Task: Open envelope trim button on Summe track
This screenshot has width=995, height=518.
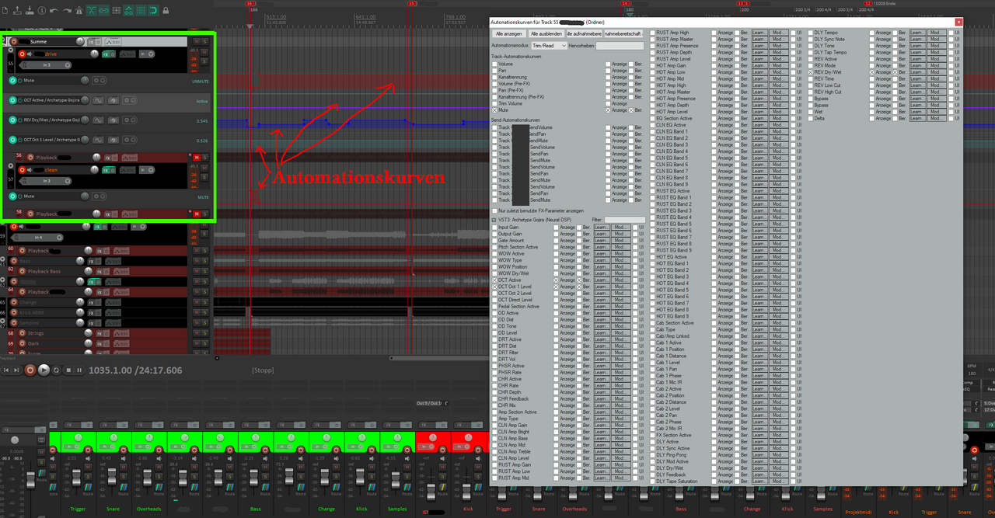Action: click(113, 42)
